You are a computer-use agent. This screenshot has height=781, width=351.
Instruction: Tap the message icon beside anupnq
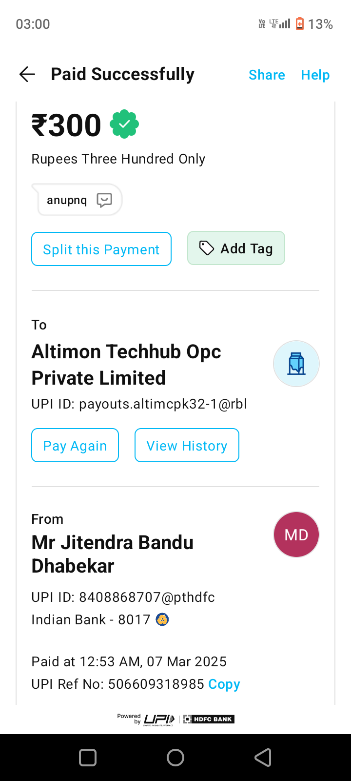pyautogui.click(x=104, y=200)
